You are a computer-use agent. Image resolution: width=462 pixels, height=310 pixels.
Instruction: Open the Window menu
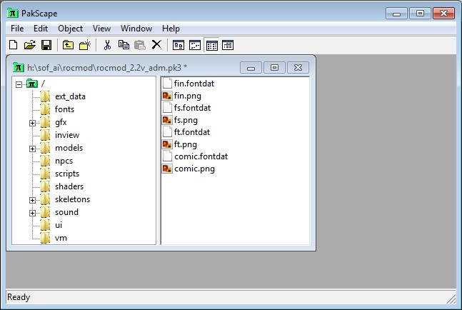136,29
